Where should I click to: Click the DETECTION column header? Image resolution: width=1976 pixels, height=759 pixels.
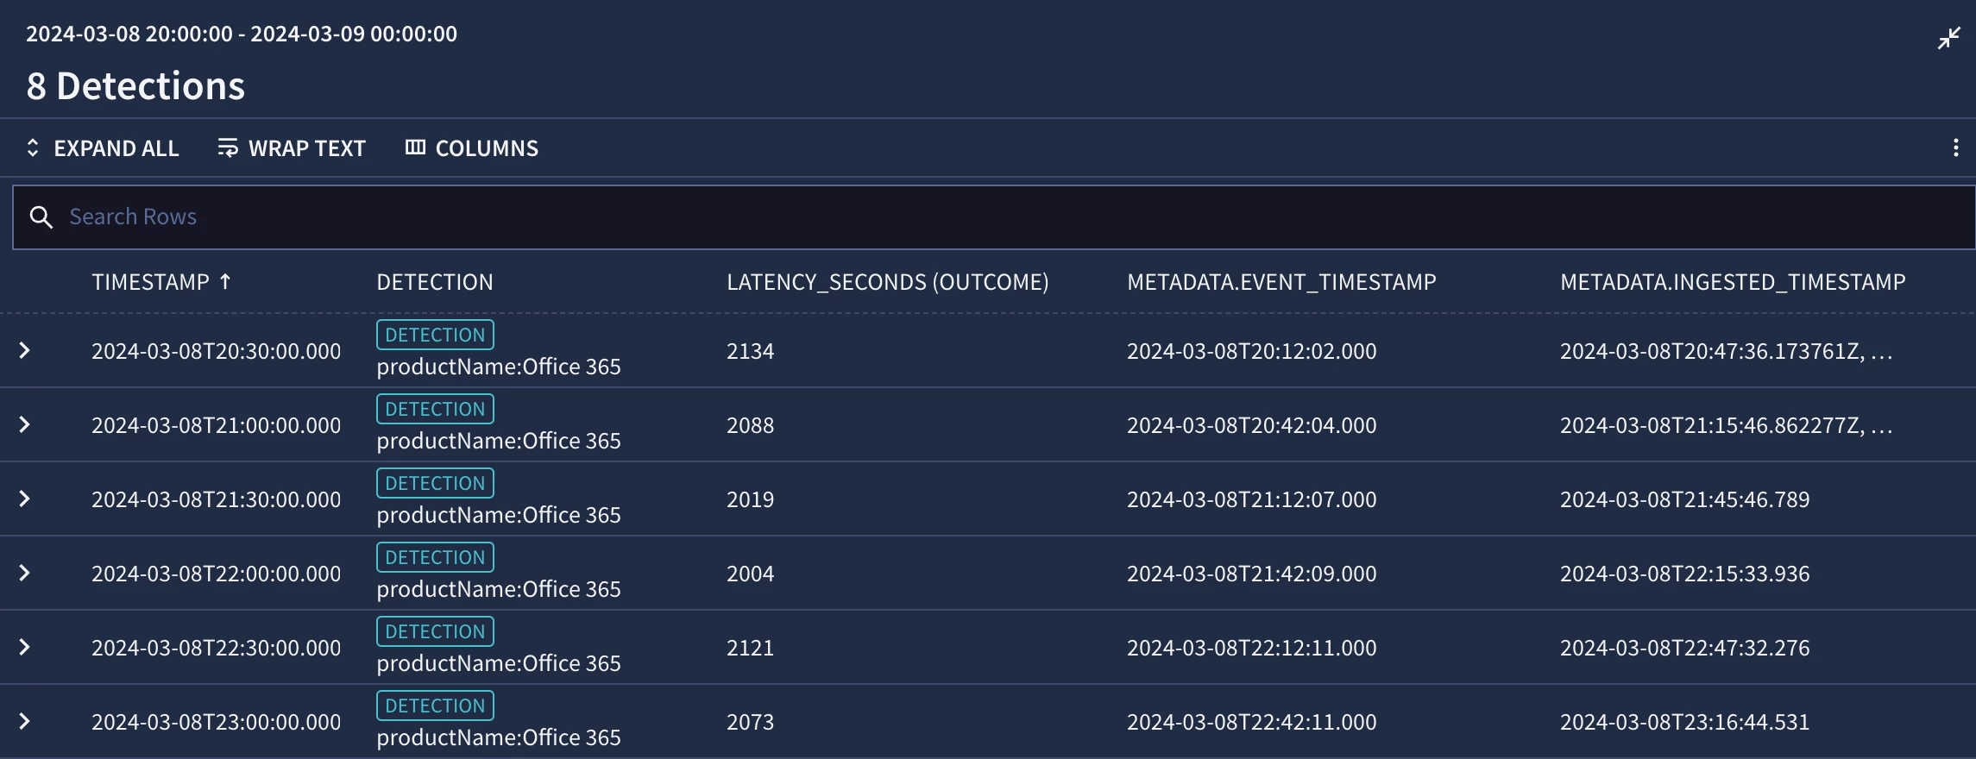pyautogui.click(x=435, y=282)
